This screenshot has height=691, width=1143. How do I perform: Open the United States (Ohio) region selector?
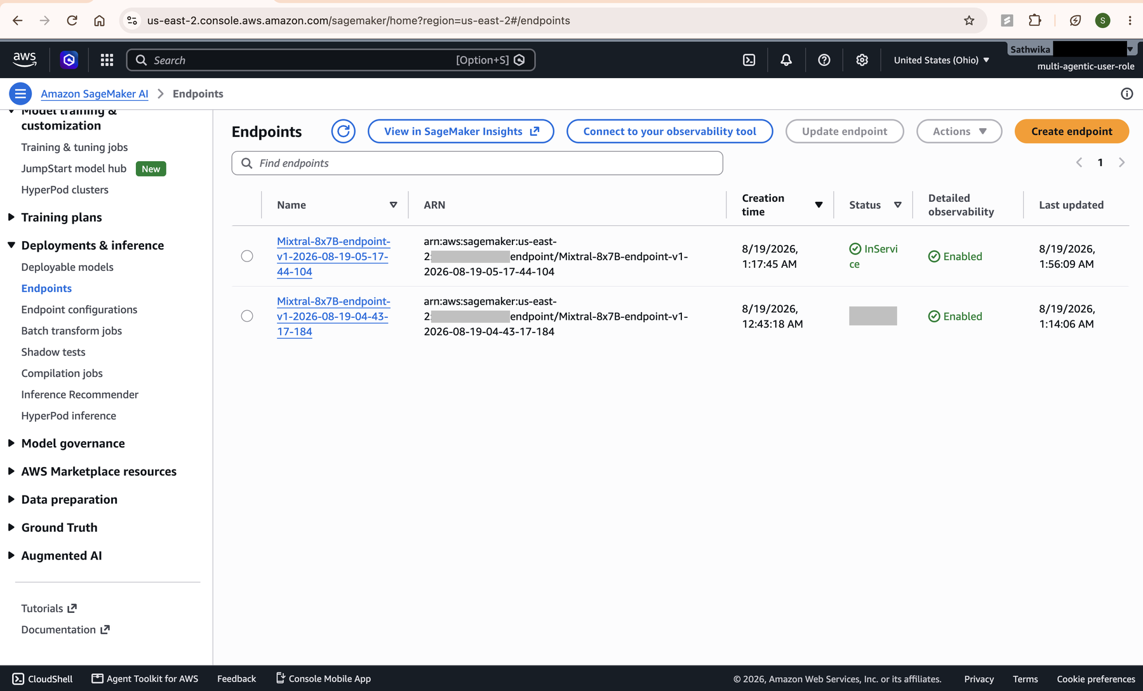(x=941, y=60)
